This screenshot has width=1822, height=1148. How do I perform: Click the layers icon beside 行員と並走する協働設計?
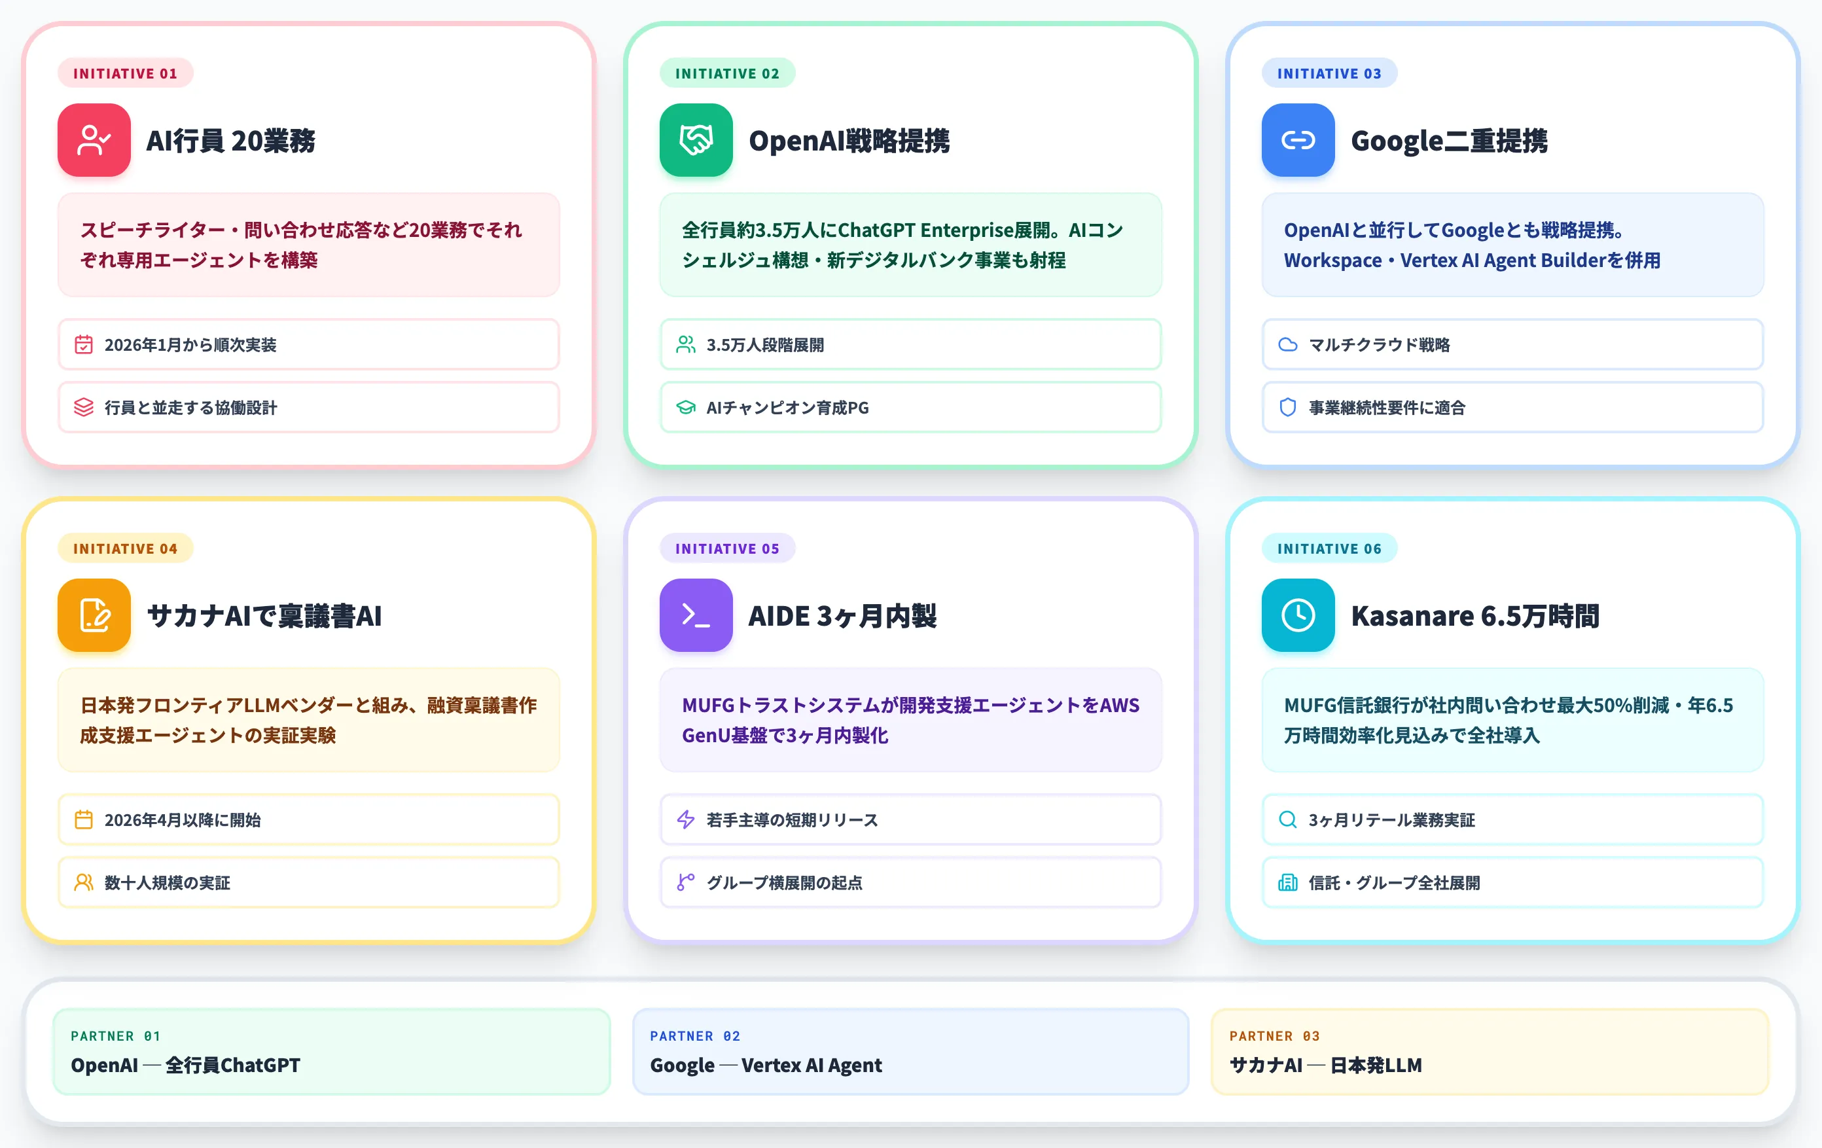(x=84, y=407)
